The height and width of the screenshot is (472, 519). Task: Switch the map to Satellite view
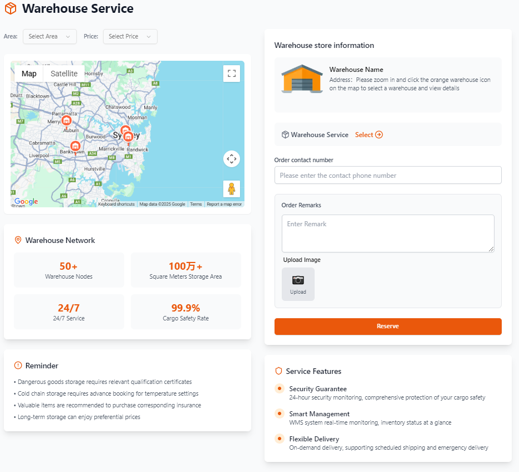click(x=63, y=73)
